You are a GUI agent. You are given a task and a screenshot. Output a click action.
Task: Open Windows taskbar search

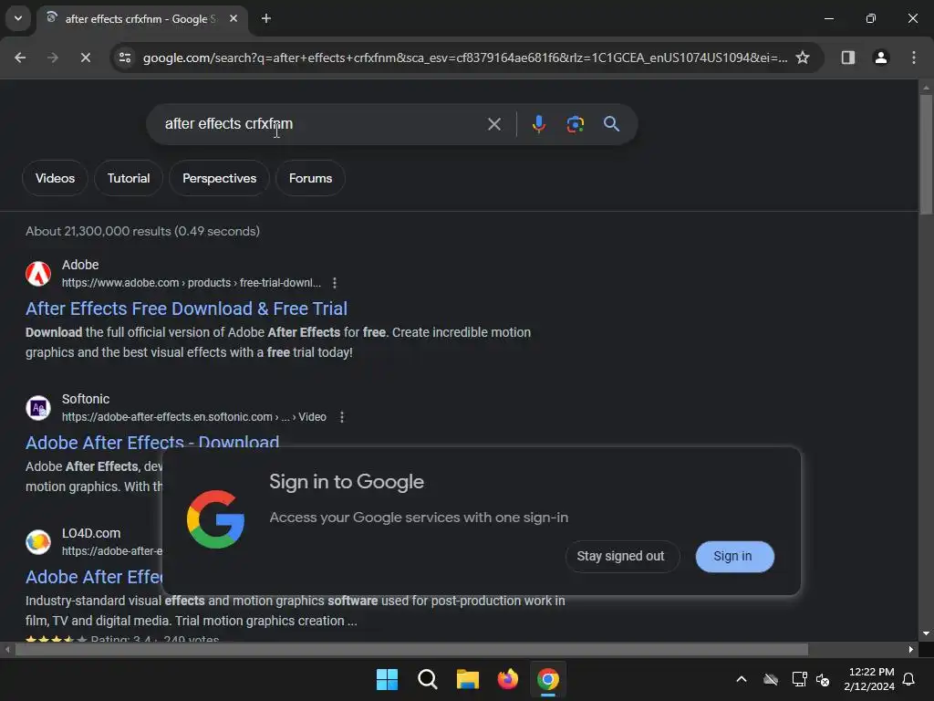click(427, 679)
